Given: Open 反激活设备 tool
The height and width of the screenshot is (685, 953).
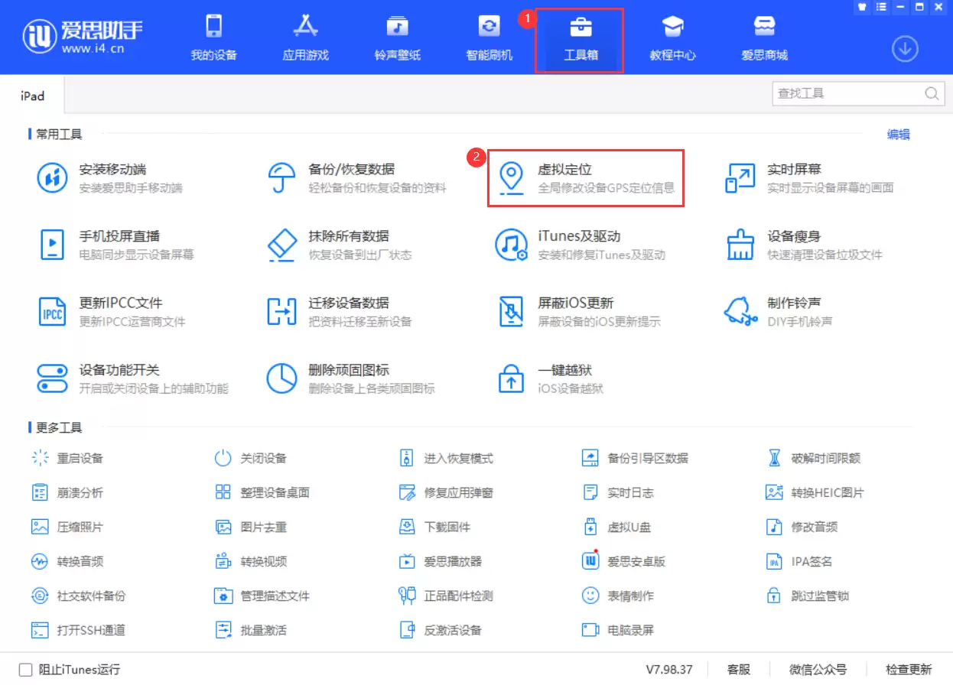Looking at the screenshot, I should tap(441, 630).
